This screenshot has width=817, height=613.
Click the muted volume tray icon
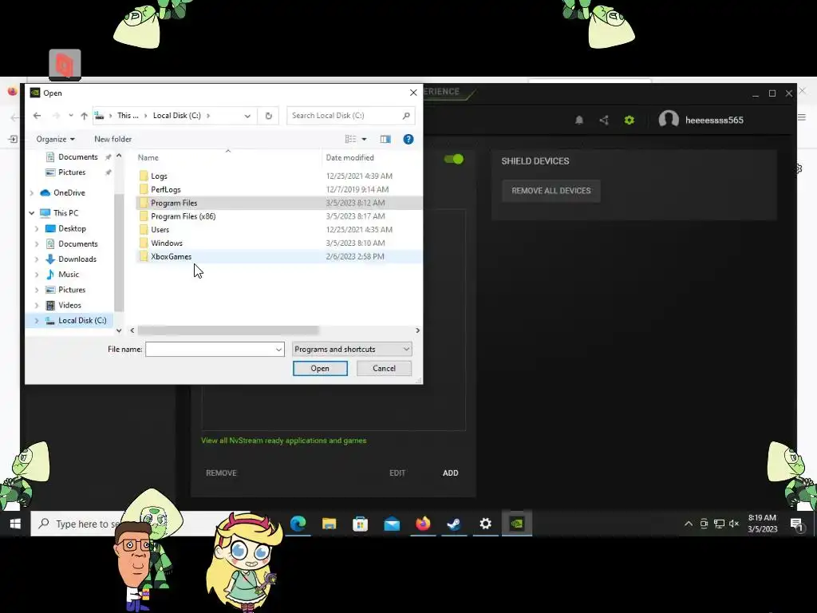pyautogui.click(x=734, y=524)
